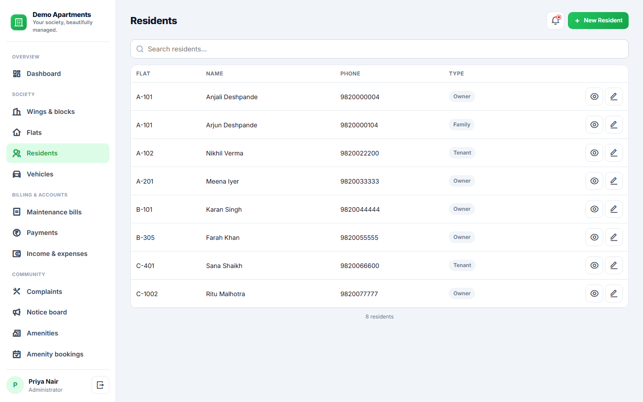Open the notifications bell
The height and width of the screenshot is (402, 643).
click(555, 21)
